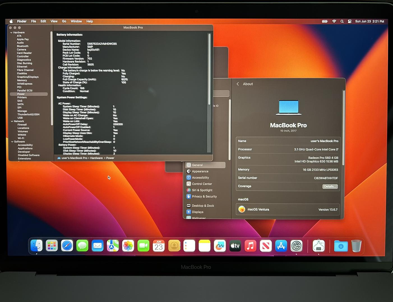Launch Freeform from the Dock
Screen dimensions: 393x302
(220, 246)
